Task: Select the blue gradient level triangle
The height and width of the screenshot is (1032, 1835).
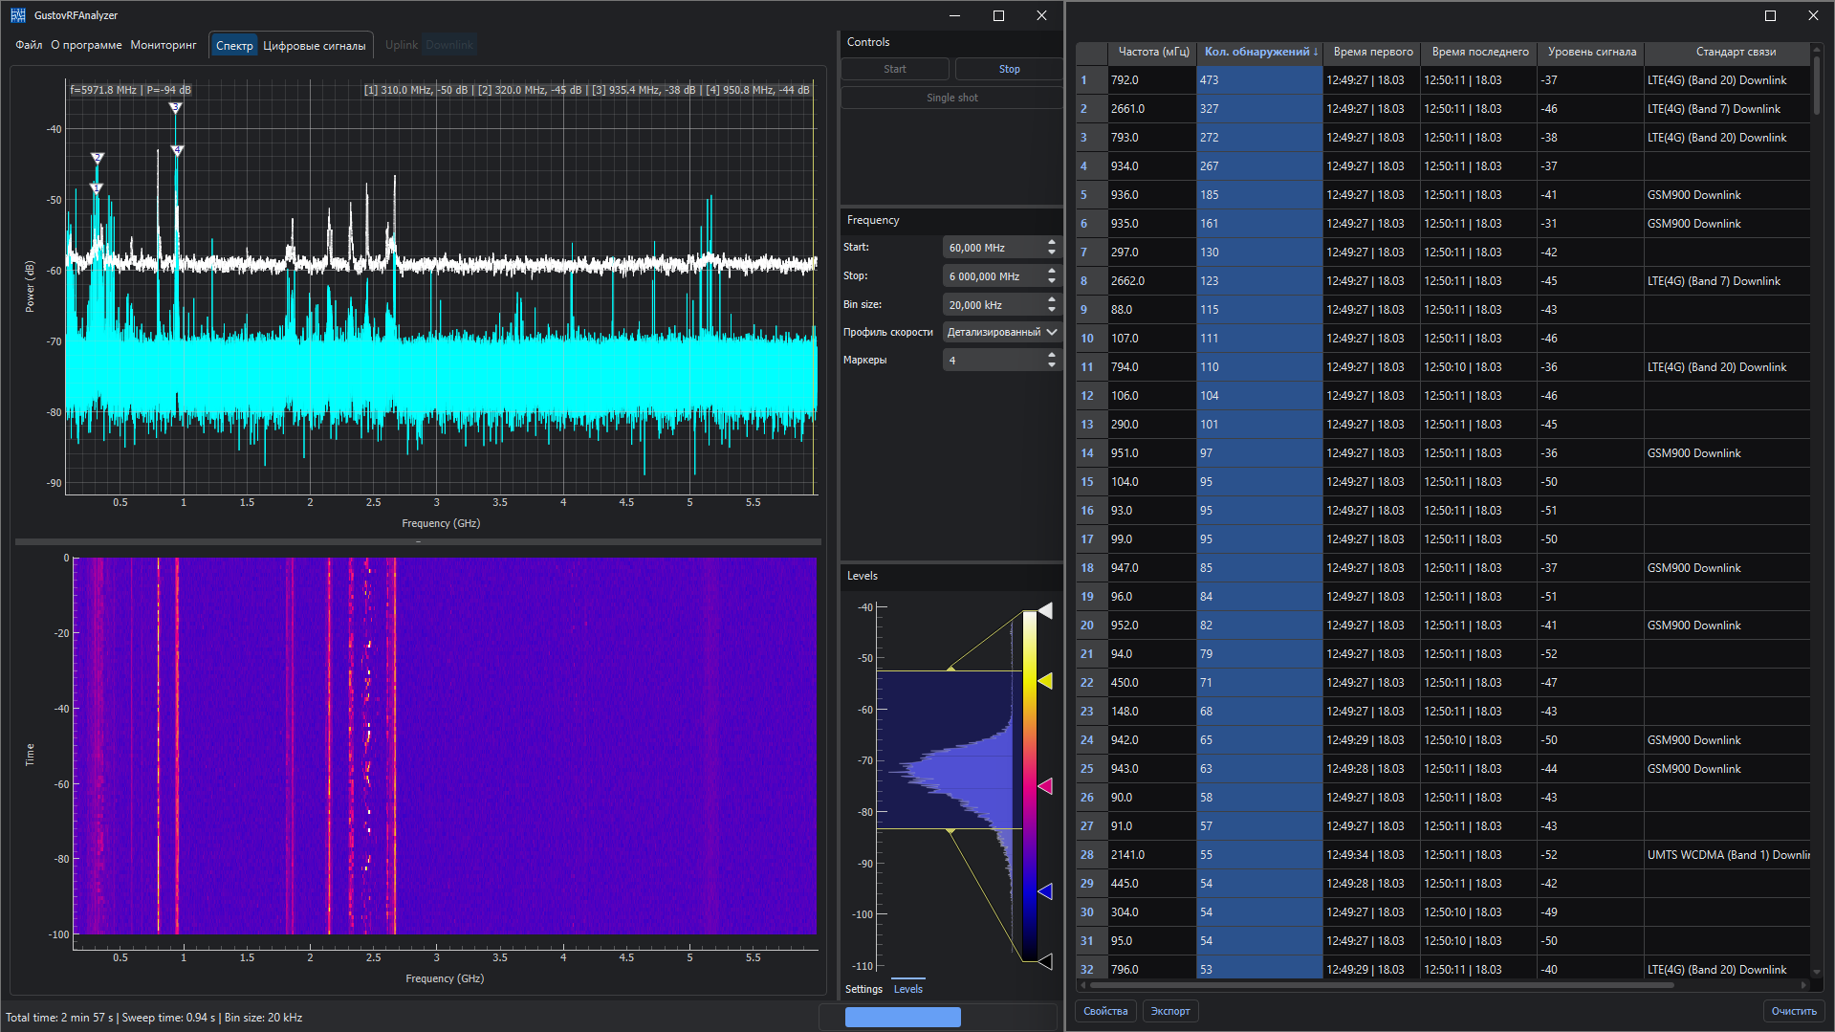Action: click(x=1045, y=891)
